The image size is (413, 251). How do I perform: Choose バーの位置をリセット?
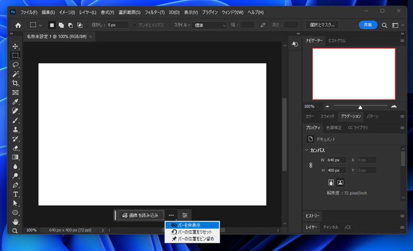[x=192, y=232]
